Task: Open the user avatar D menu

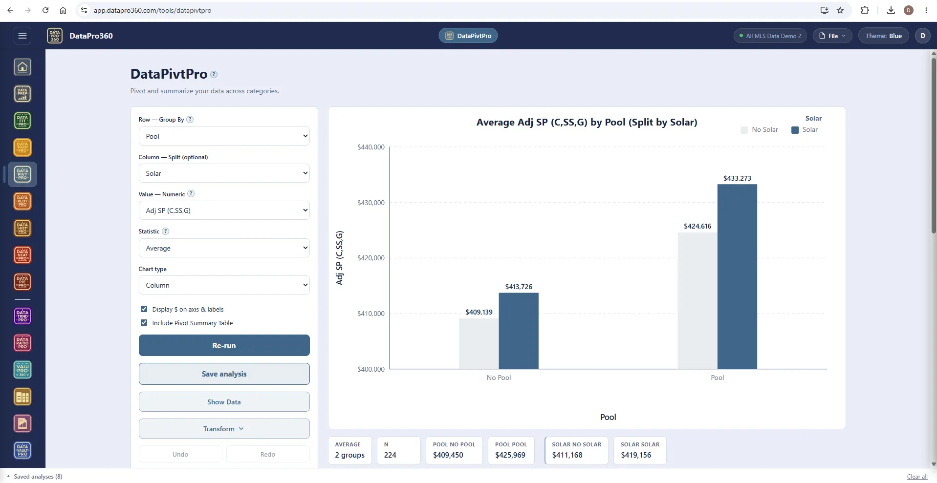Action: [x=923, y=36]
